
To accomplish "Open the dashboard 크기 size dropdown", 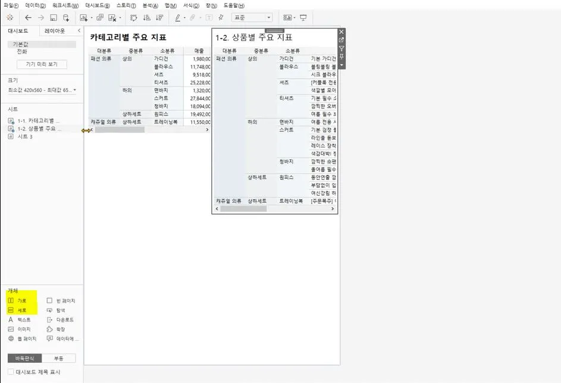I will 76,89.
